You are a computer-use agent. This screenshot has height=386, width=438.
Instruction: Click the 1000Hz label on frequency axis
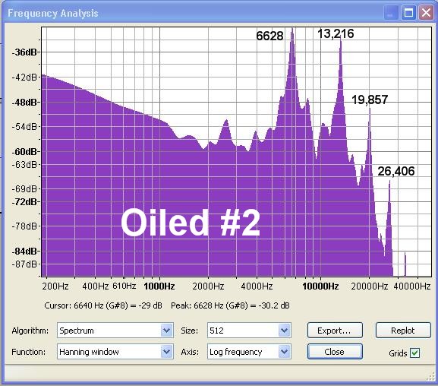click(x=159, y=286)
